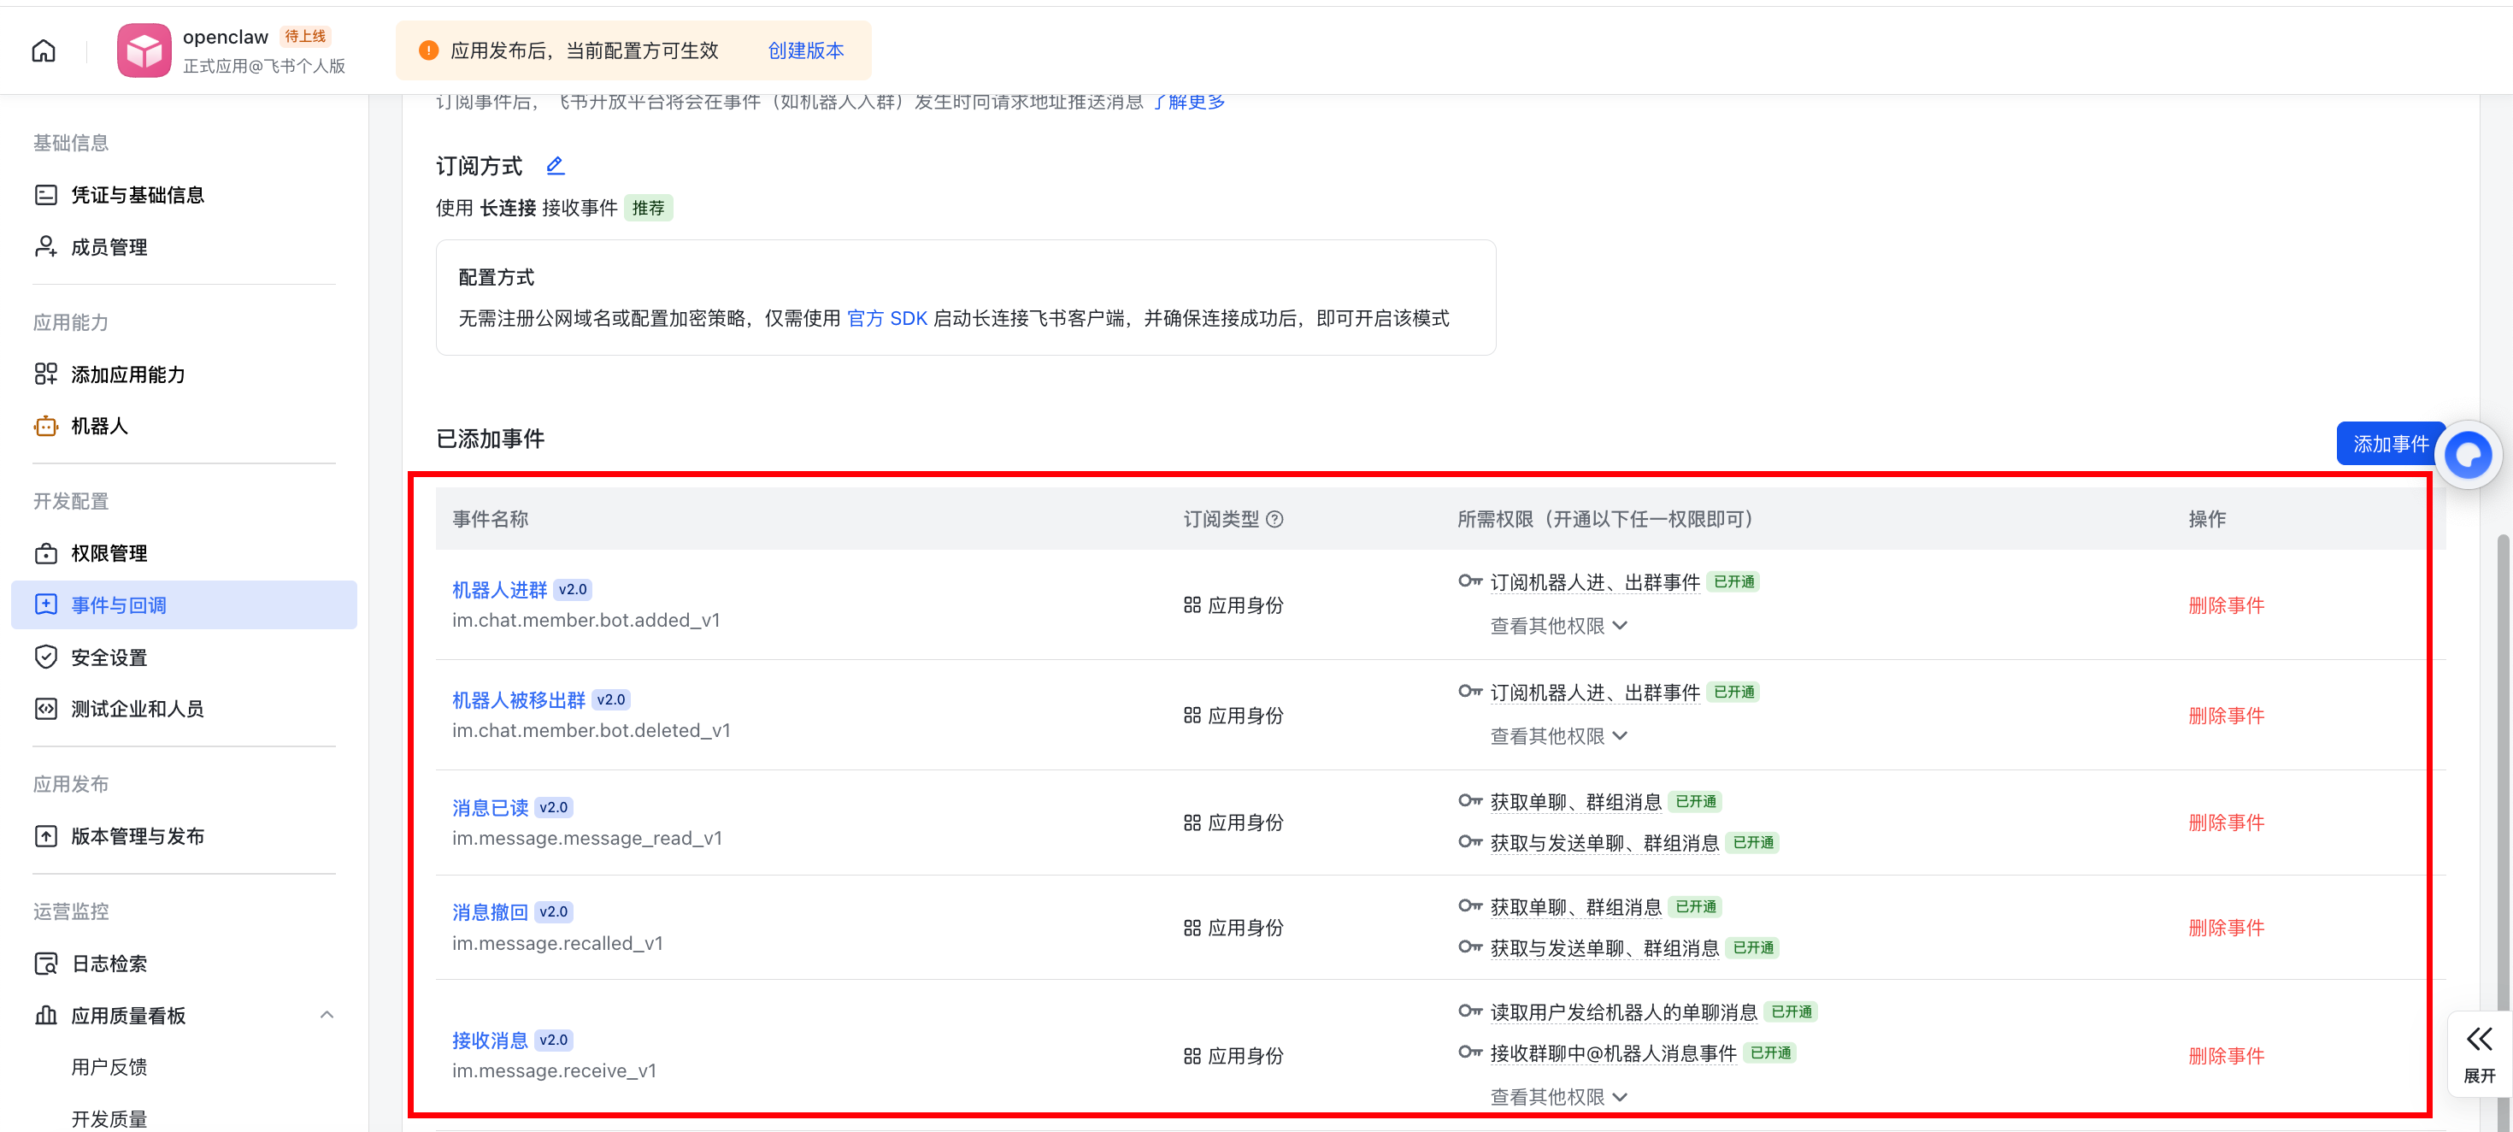
Task: Expand 查看其他权限 for 机器人被移出群 row
Action: click(1559, 736)
